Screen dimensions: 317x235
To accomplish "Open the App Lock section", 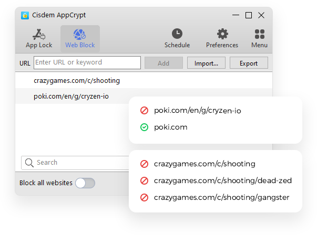I will [39, 39].
